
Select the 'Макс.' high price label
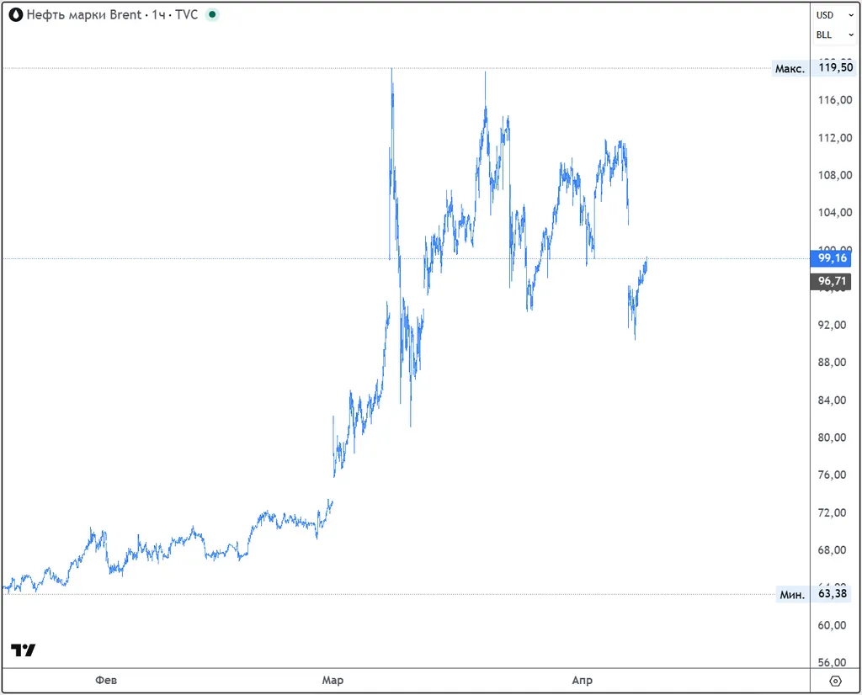pyautogui.click(x=790, y=69)
